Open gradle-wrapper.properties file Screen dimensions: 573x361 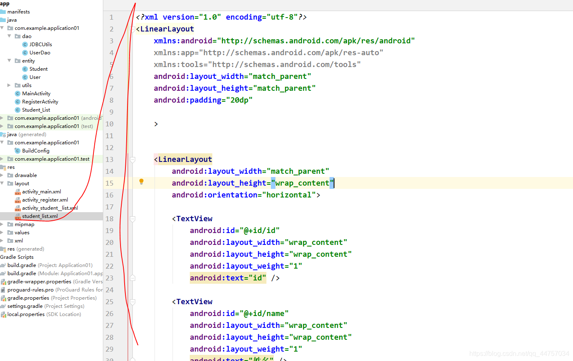click(x=55, y=281)
